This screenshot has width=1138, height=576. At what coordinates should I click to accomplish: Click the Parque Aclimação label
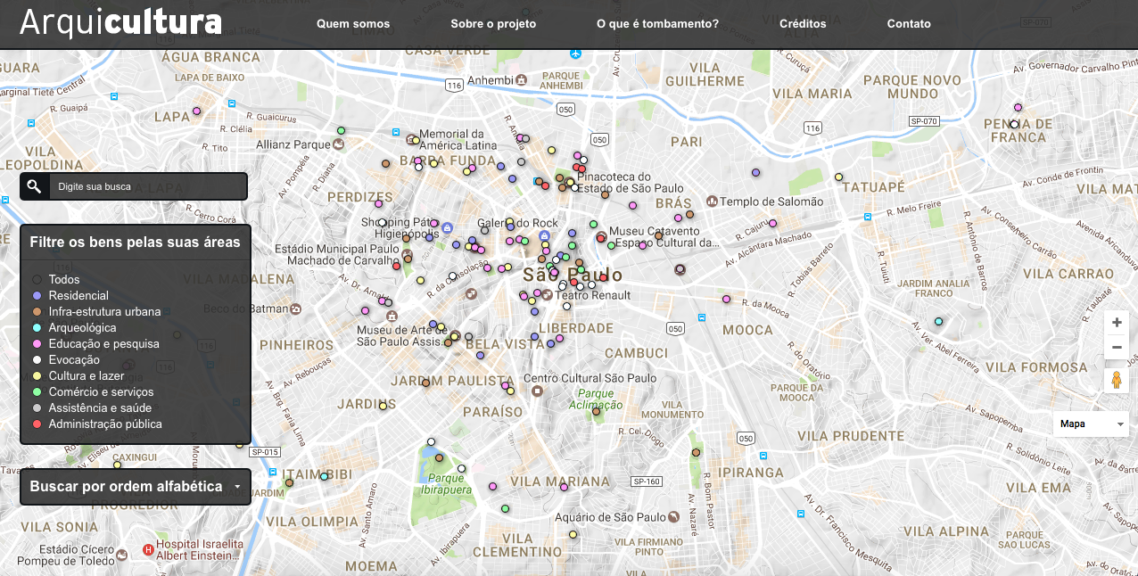596,399
